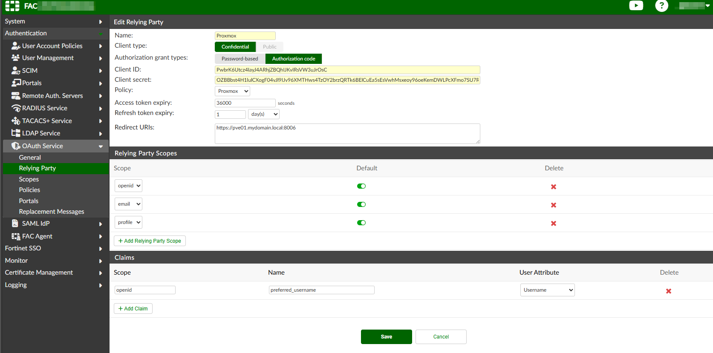713x353 pixels.
Task: Select Public client type option
Action: click(269, 47)
